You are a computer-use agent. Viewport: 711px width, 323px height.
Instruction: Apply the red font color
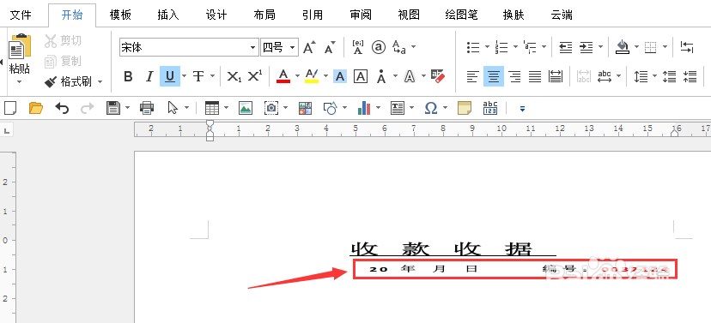(283, 76)
